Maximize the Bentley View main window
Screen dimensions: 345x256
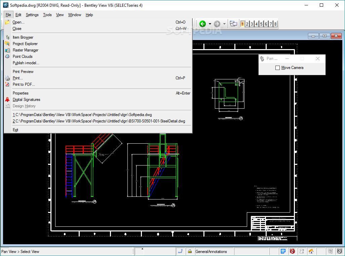tap(321, 5)
